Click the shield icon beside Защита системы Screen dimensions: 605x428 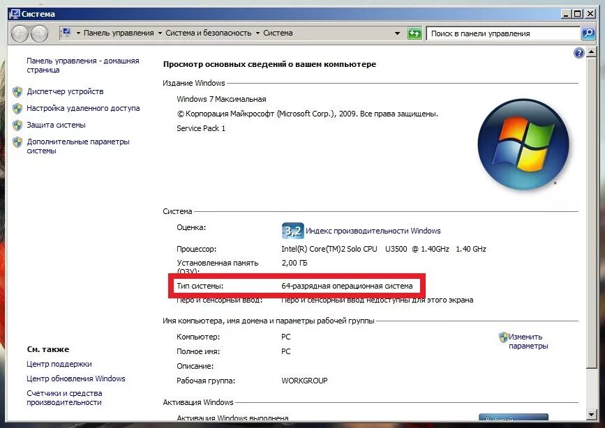(17, 125)
